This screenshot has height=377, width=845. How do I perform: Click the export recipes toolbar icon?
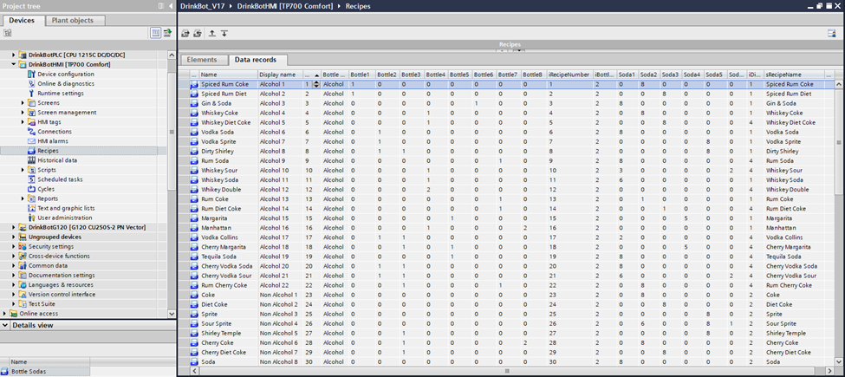[185, 34]
